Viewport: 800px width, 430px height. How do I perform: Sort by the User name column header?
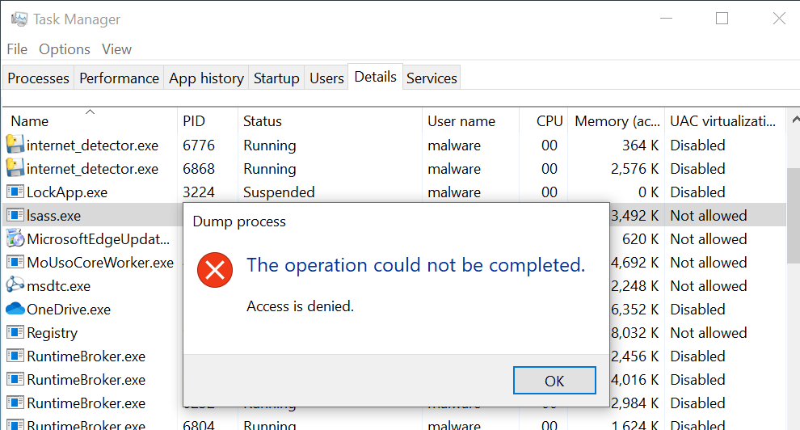[x=470, y=121]
